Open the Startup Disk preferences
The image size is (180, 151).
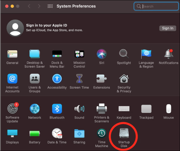coord(124,134)
